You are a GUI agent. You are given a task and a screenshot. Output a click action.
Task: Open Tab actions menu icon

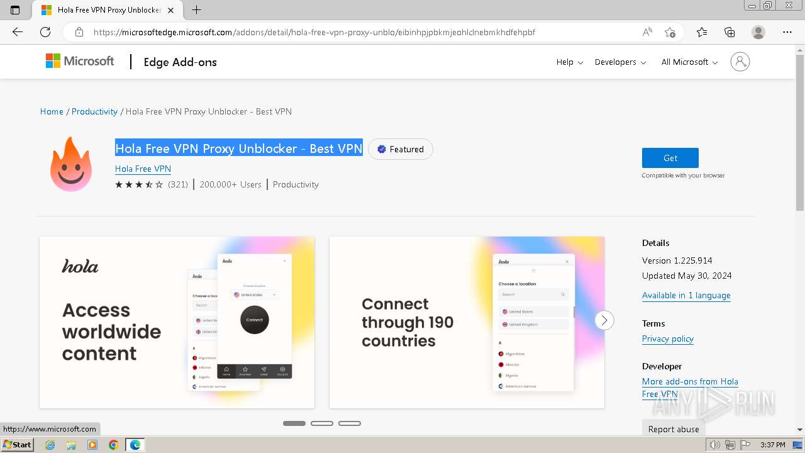(x=15, y=10)
